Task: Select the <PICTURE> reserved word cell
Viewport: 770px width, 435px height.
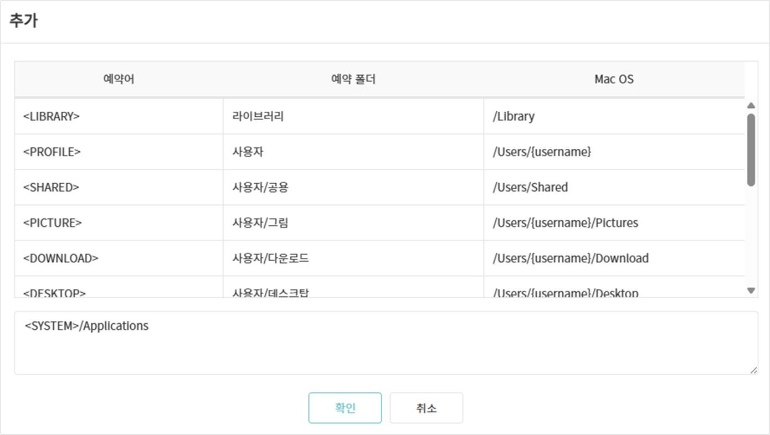Action: (x=53, y=222)
